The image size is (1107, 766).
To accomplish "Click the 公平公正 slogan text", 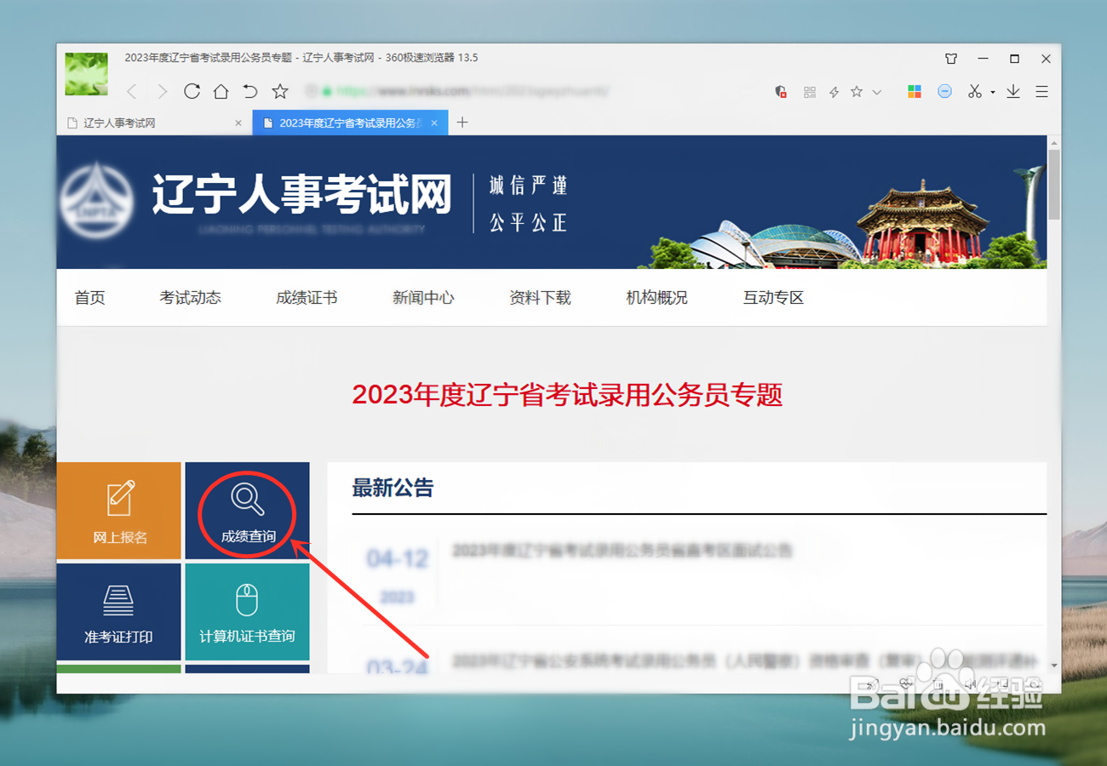I will 528,223.
